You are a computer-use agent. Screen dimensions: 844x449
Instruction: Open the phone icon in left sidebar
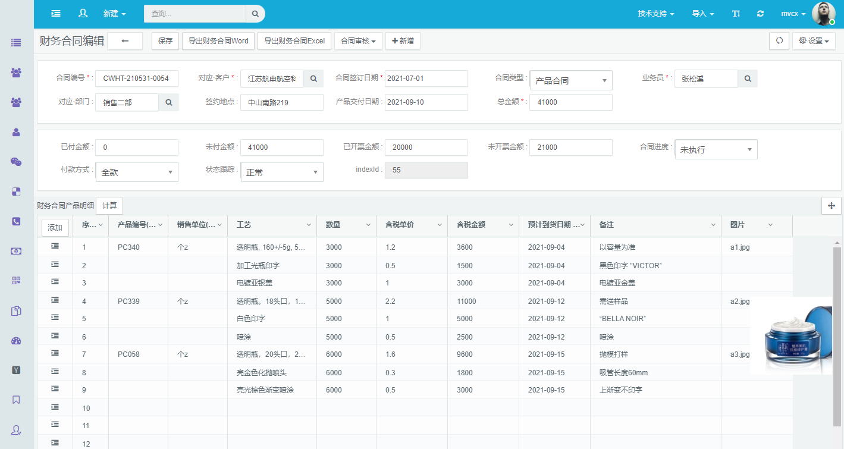click(x=16, y=221)
